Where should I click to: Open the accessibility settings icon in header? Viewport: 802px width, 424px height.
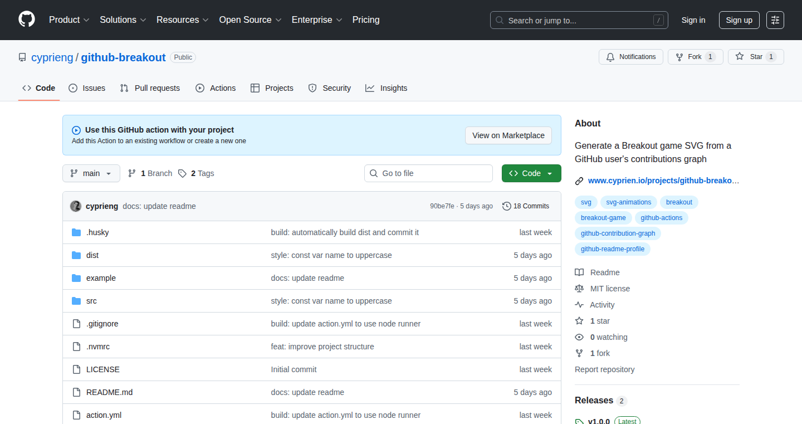(x=775, y=20)
